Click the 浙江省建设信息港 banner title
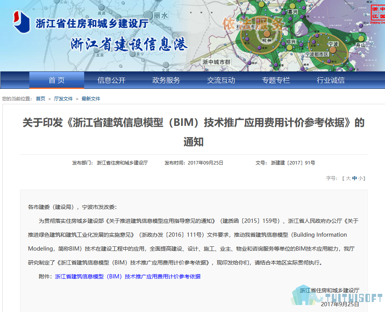 [x=129, y=44]
